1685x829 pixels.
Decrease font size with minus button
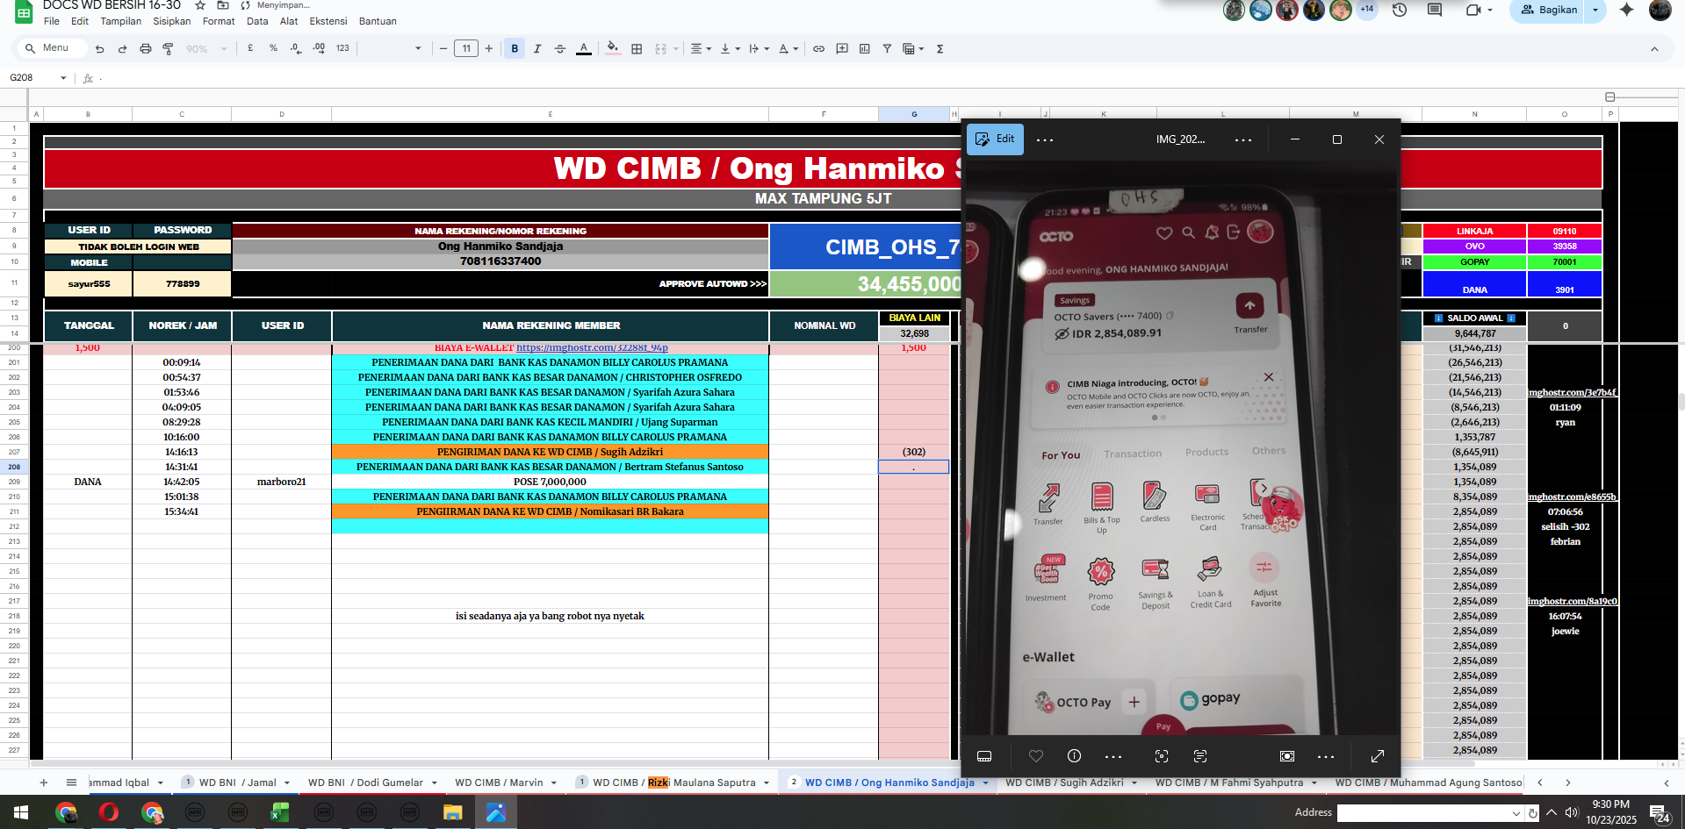(443, 49)
